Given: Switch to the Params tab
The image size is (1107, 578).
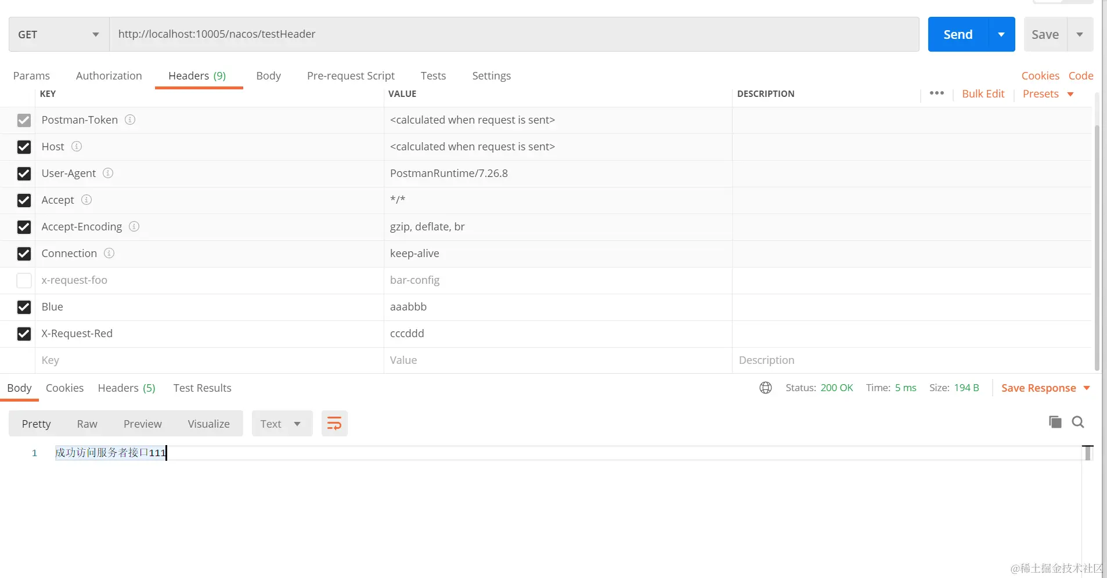Looking at the screenshot, I should 31,75.
